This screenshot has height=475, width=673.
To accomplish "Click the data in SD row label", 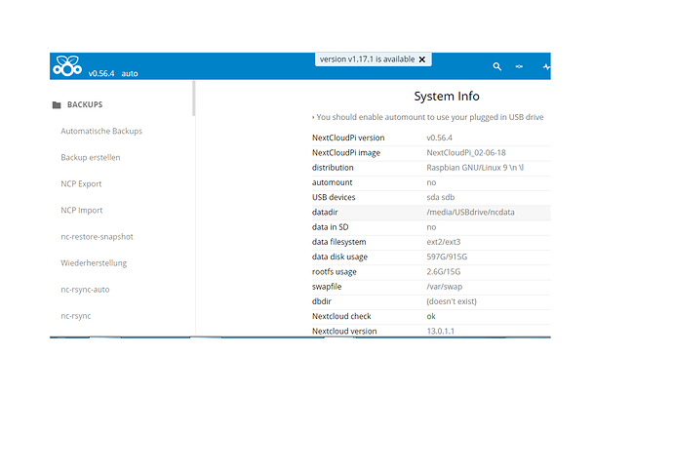I will [x=330, y=227].
